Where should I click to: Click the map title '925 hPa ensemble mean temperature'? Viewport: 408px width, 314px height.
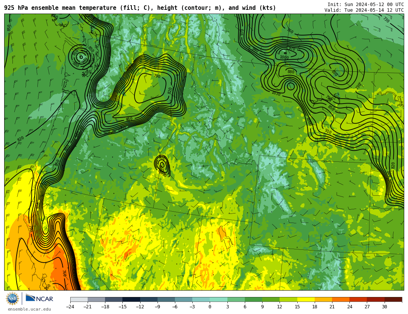(x=60, y=8)
